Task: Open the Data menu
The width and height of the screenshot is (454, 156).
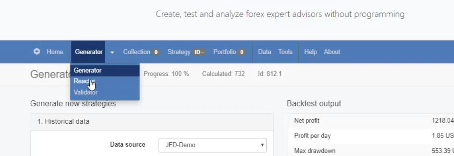Action: click(x=264, y=52)
